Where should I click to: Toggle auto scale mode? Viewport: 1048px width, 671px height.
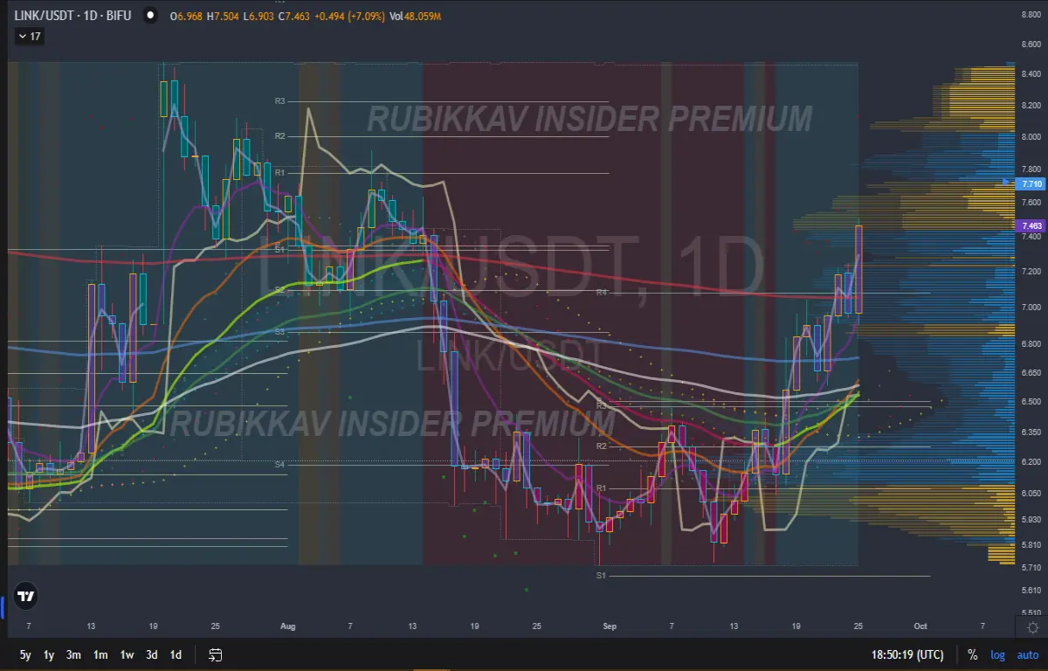1027,654
